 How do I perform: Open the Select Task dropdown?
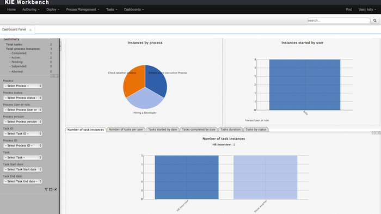(x=23, y=157)
